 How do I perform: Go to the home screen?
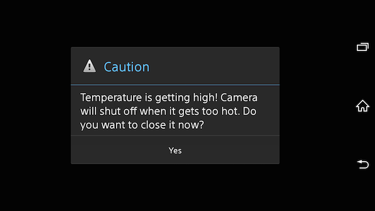(x=363, y=105)
